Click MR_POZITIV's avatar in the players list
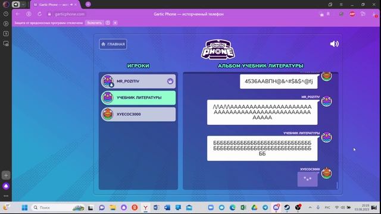The height and width of the screenshot is (214, 381). click(x=108, y=81)
